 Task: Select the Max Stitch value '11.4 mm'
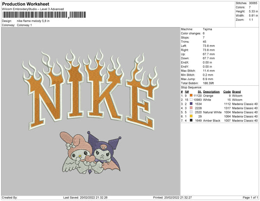tap(209, 71)
